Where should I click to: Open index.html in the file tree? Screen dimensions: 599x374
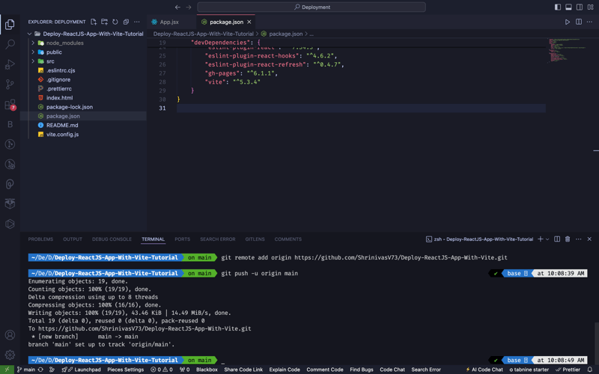[x=59, y=98]
